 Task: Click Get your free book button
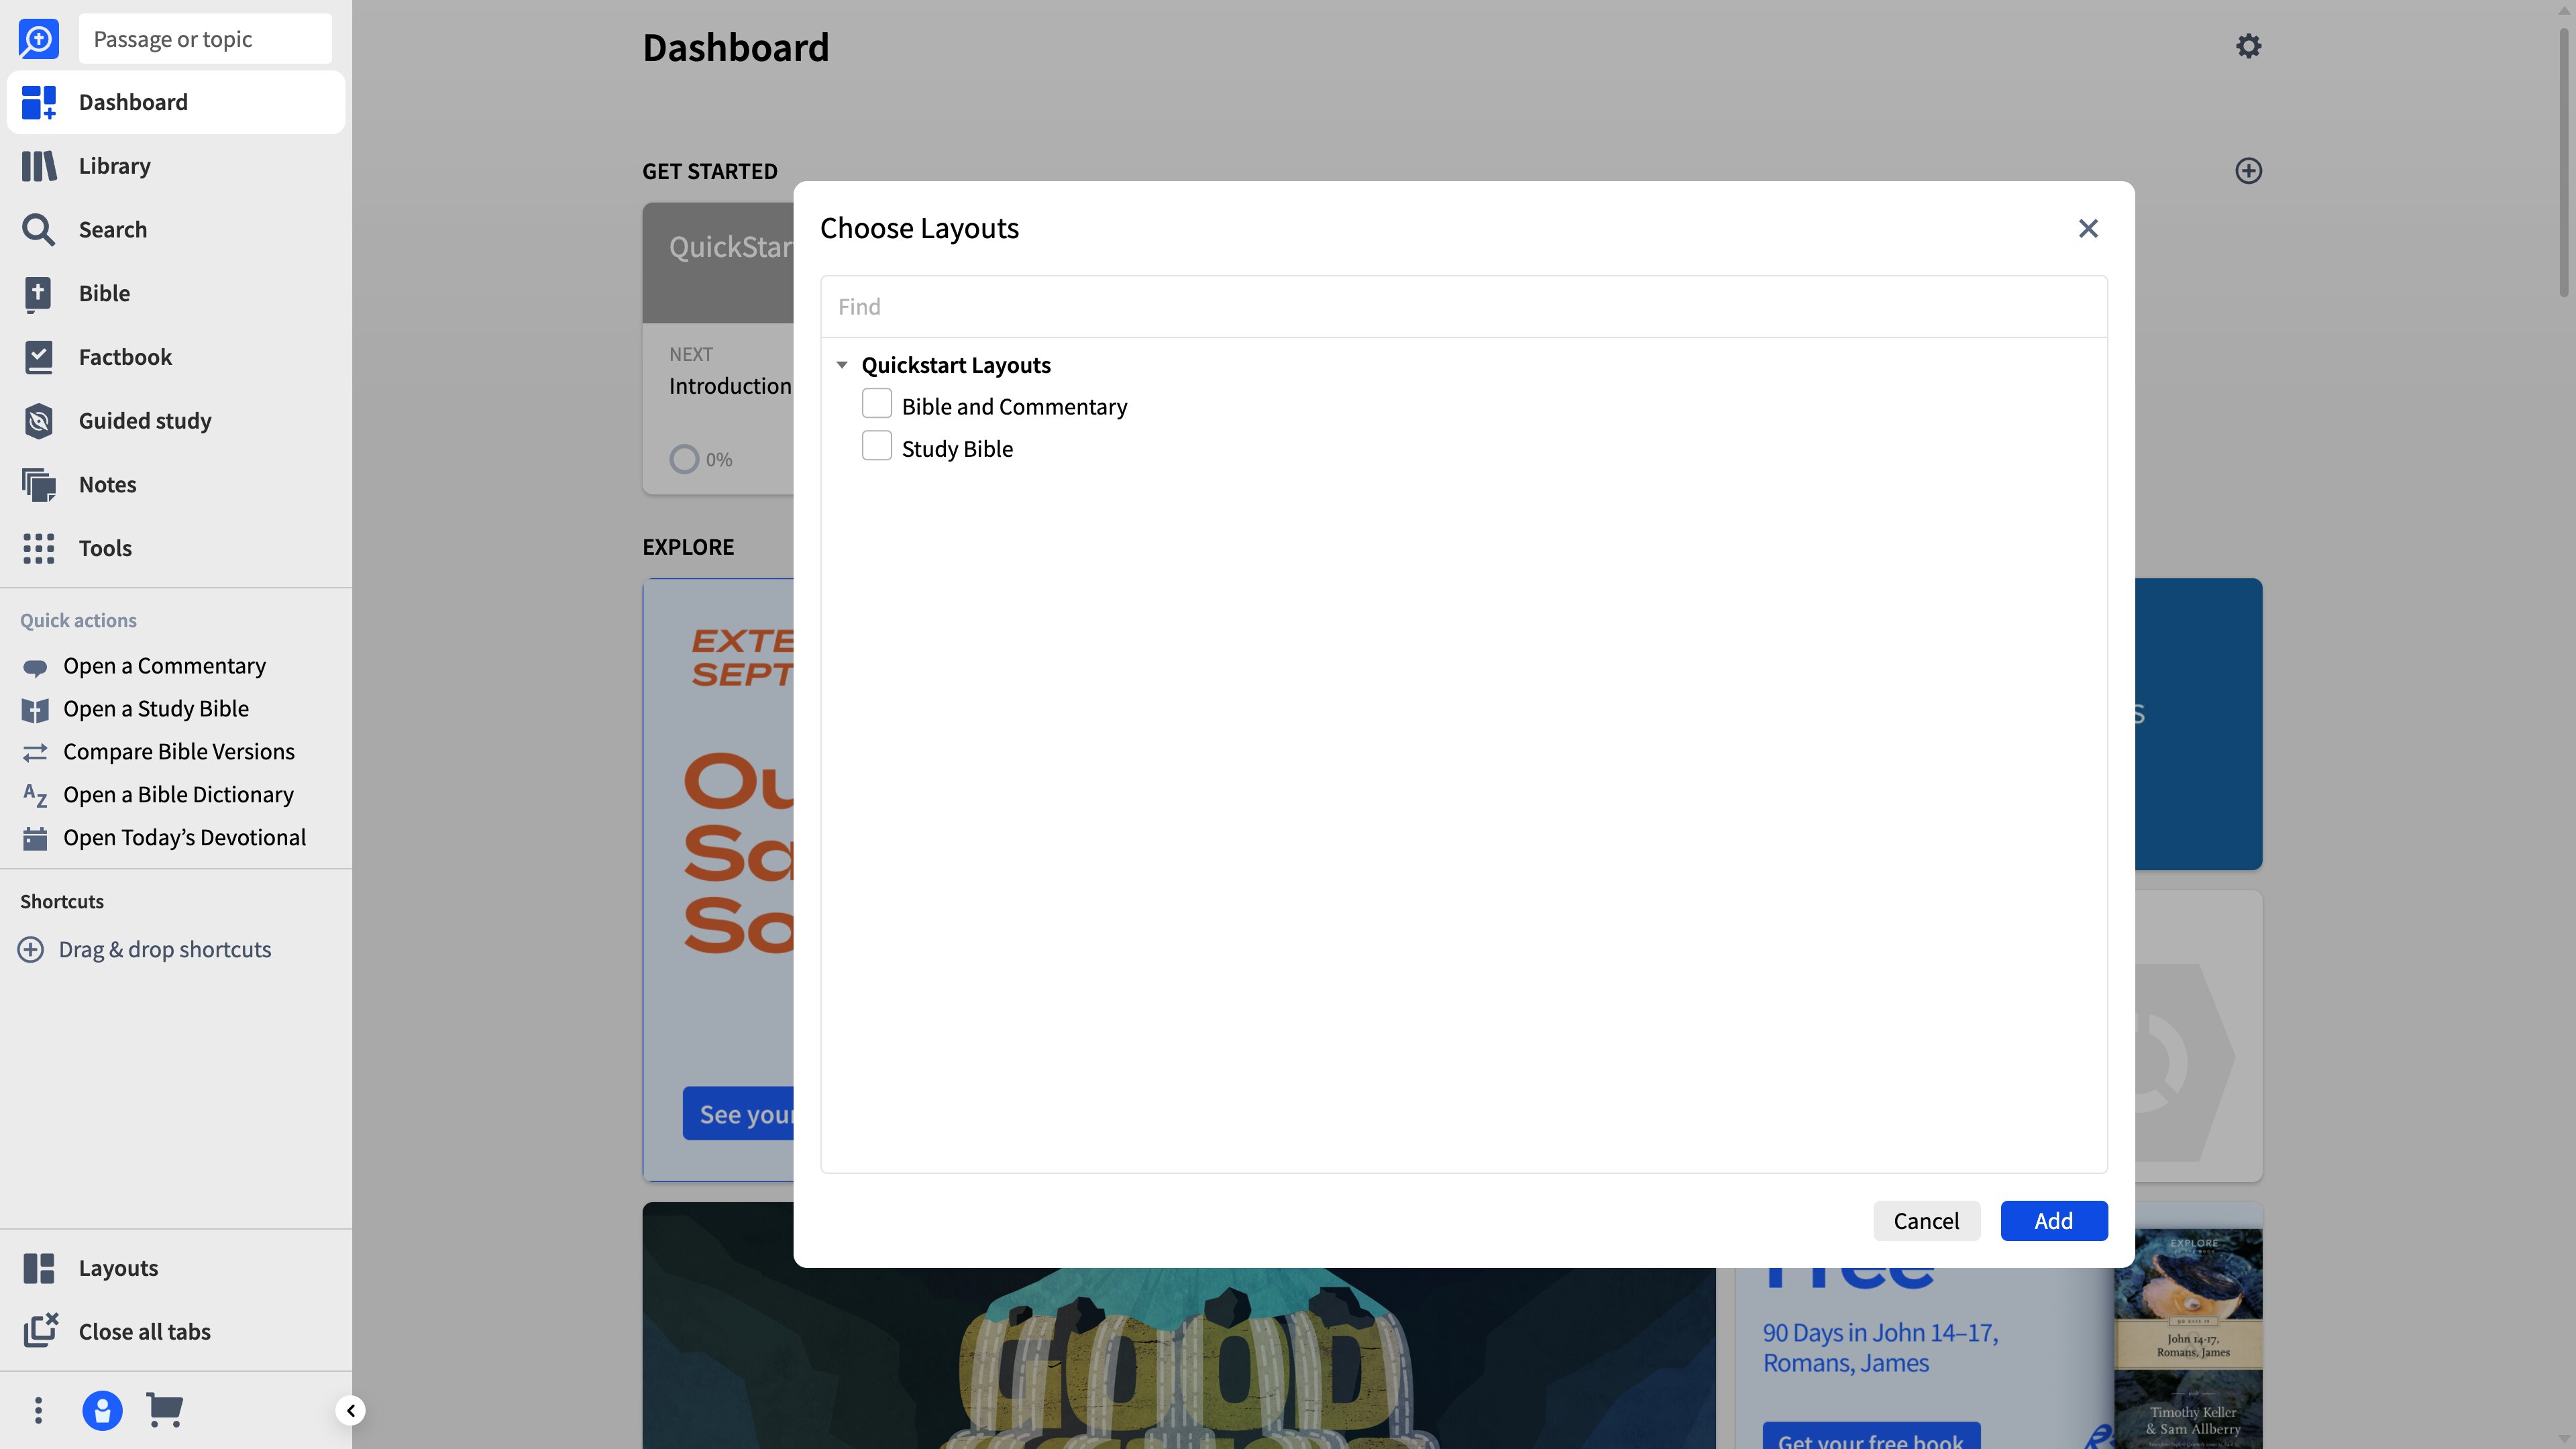coord(1871,1437)
